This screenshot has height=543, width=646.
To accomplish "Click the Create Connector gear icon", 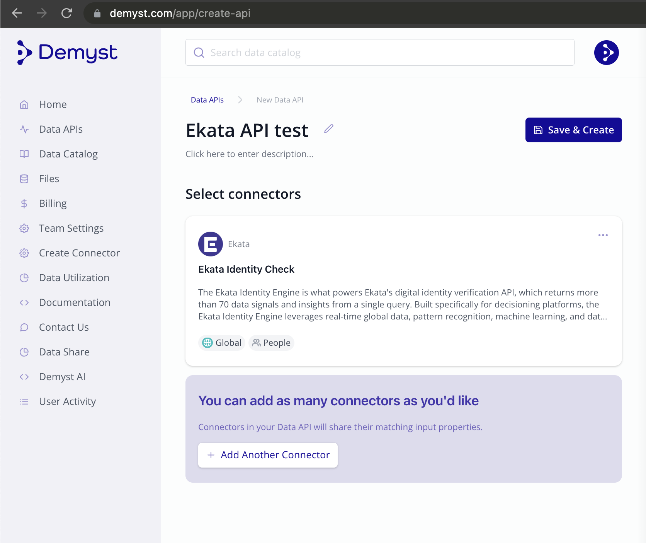I will pos(24,253).
